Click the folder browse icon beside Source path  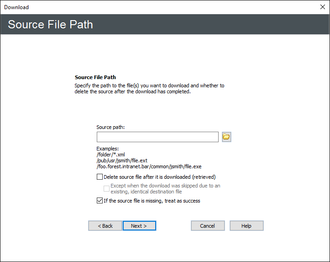226,137
